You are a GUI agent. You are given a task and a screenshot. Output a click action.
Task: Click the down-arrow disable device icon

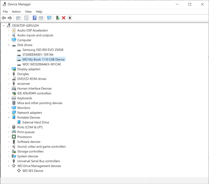(x=70, y=18)
